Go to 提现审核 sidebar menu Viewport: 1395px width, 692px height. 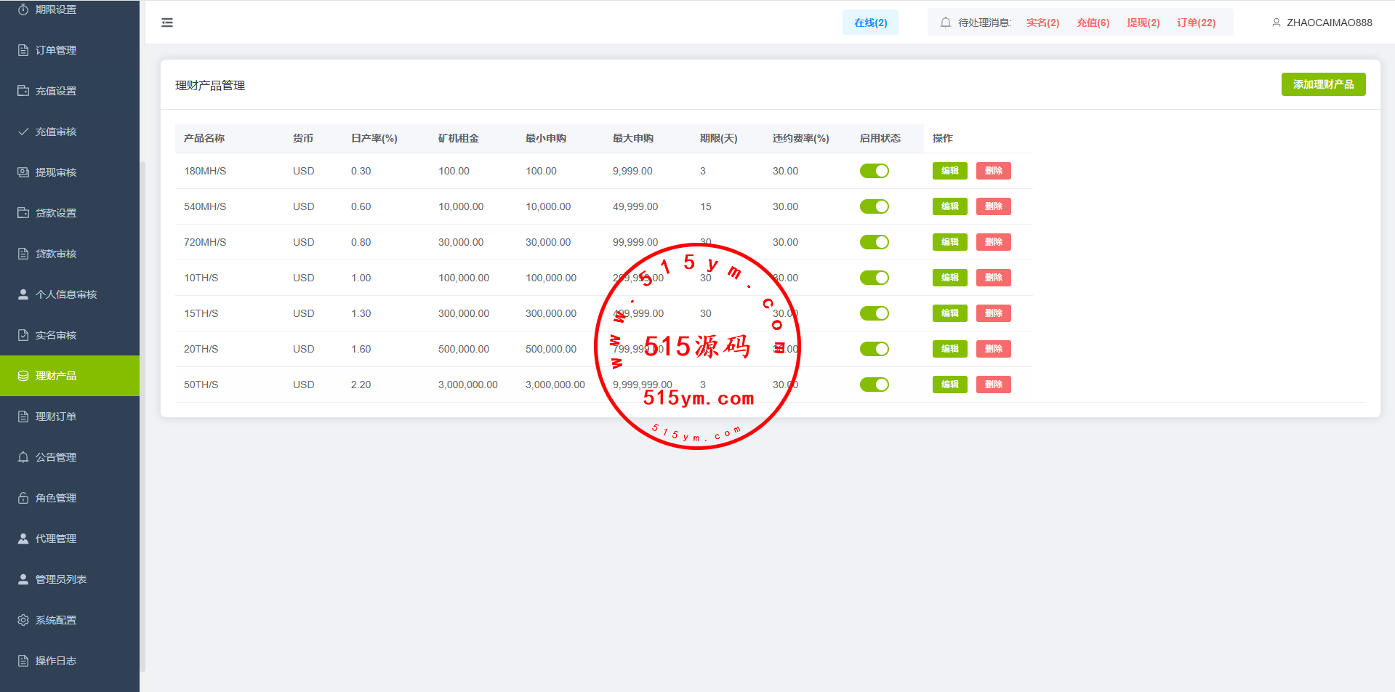[56, 172]
